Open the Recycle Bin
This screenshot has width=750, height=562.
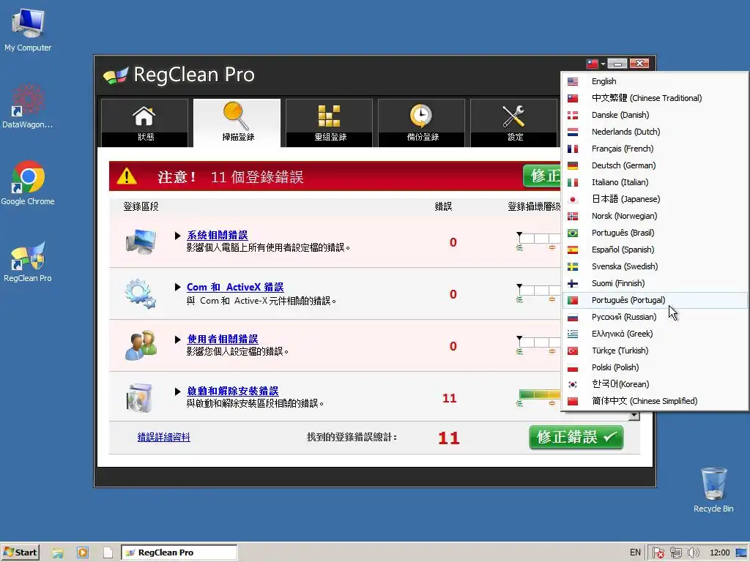click(x=713, y=490)
